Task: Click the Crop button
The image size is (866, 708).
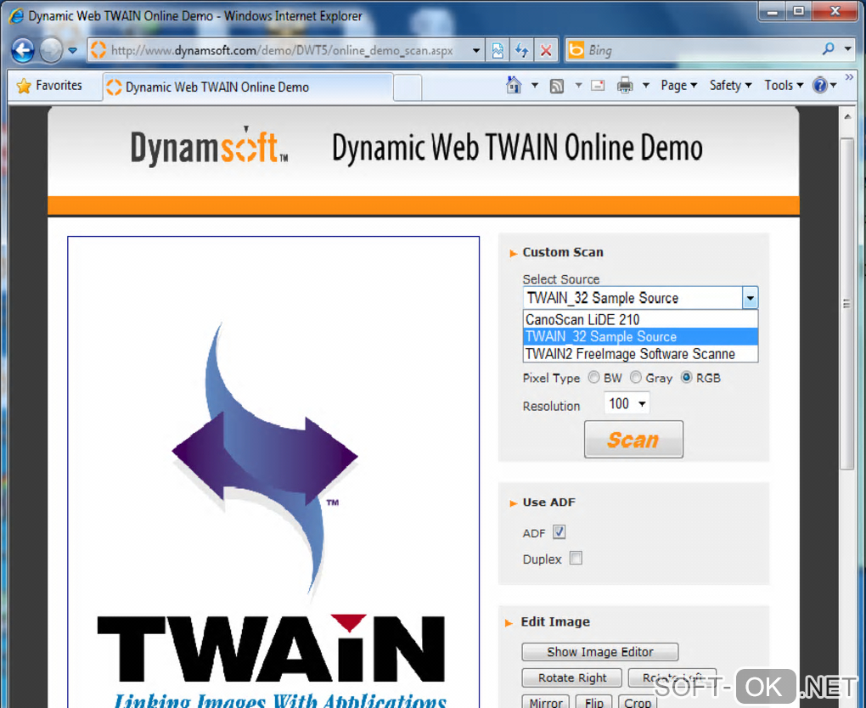Action: point(638,702)
